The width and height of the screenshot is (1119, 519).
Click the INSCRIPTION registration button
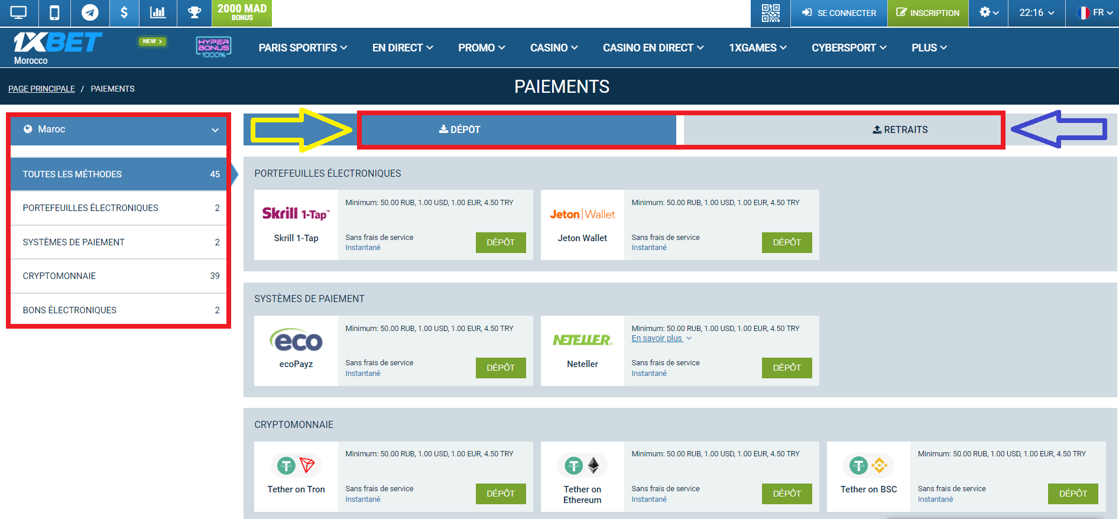(928, 13)
